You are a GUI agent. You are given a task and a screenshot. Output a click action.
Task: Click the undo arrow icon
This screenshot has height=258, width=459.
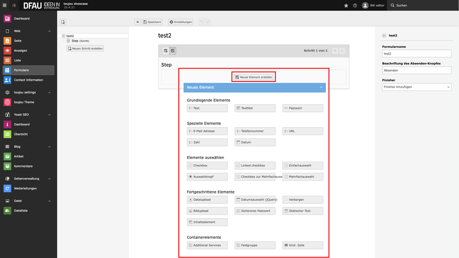coord(202,22)
